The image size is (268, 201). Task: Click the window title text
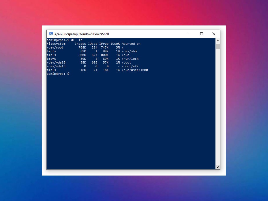(x=81, y=34)
